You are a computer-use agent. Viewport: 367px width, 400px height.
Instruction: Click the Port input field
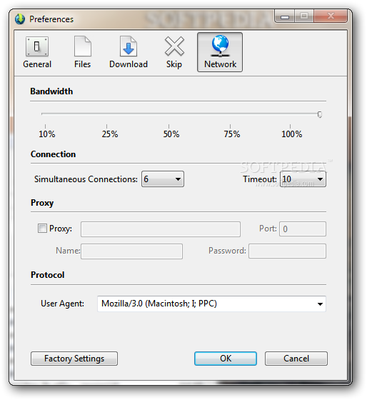pos(303,229)
